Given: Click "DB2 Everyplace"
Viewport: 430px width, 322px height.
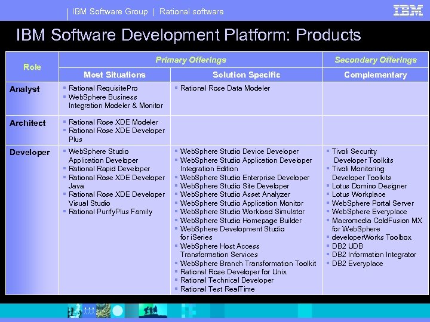Looking at the screenshot, I should [x=358, y=264].
